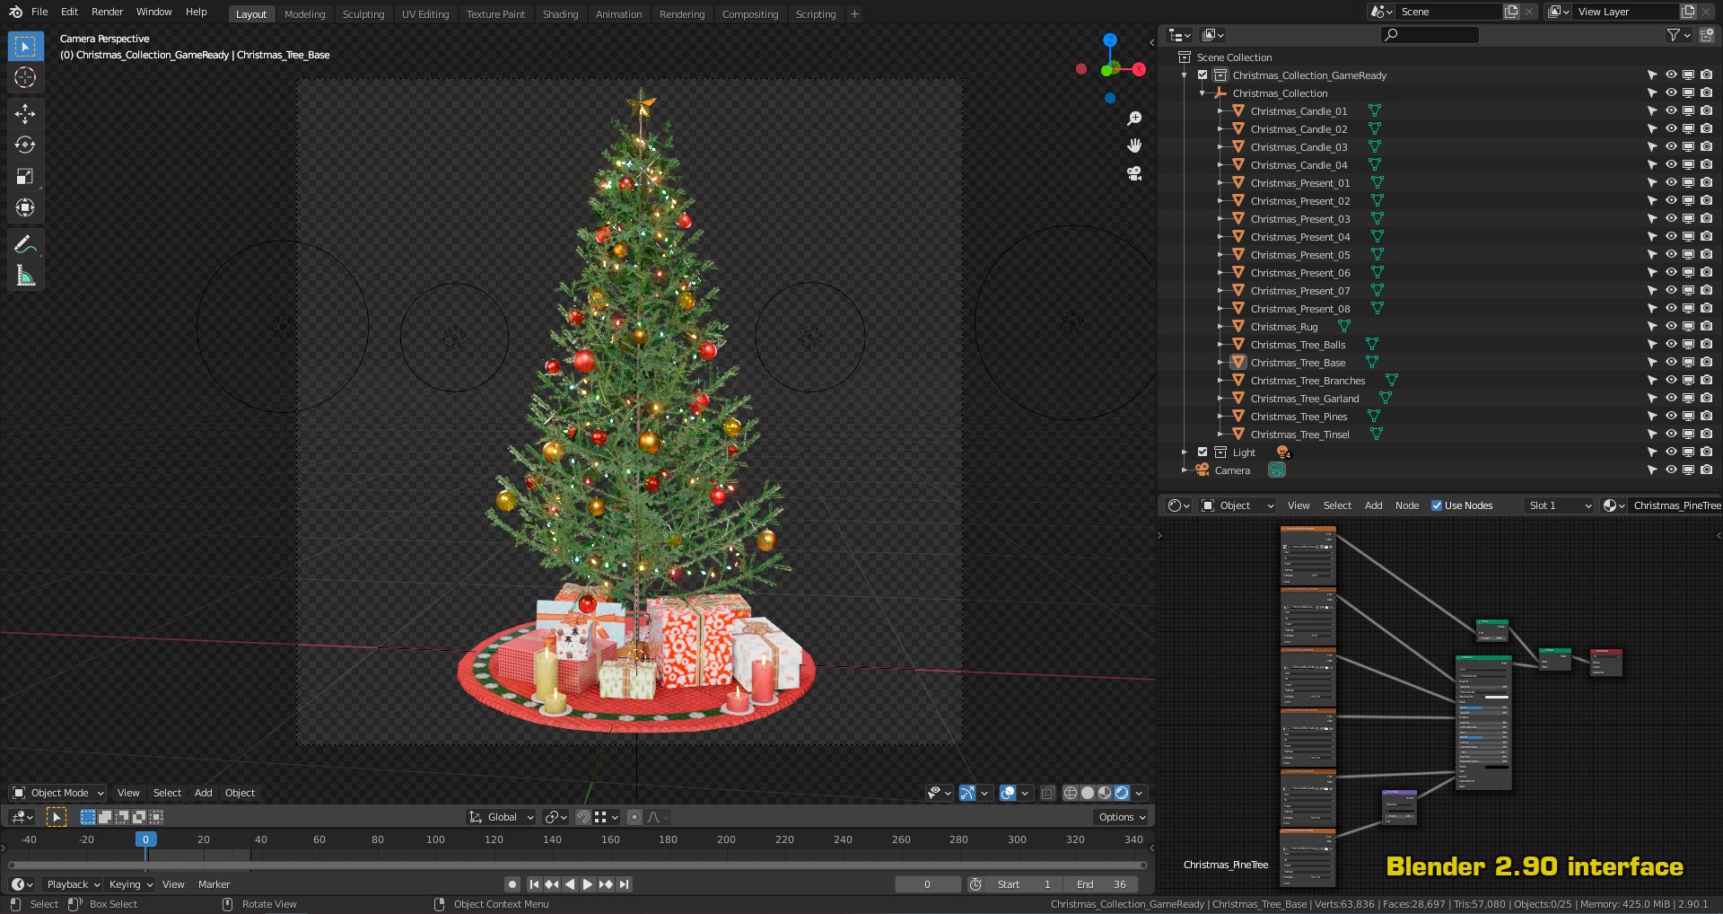Viewport: 1723px width, 914px height.
Task: Click the current frame playhead marker
Action: (145, 839)
